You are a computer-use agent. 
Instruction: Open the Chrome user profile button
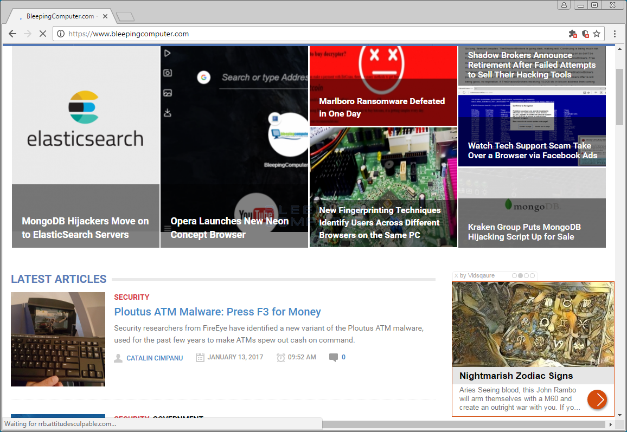[x=564, y=5]
